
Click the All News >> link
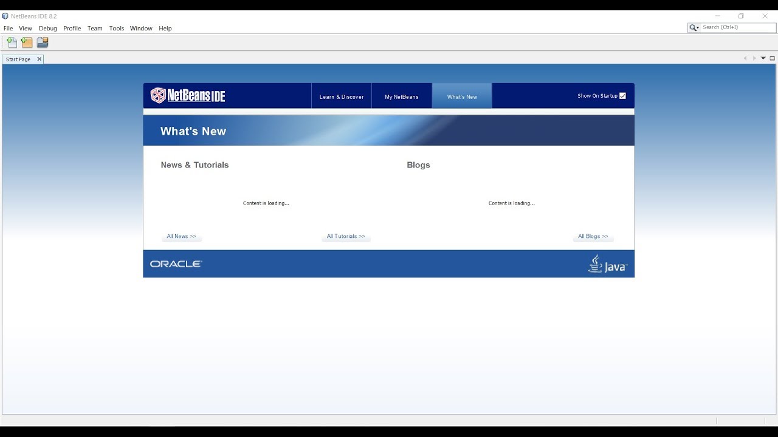pyautogui.click(x=182, y=237)
